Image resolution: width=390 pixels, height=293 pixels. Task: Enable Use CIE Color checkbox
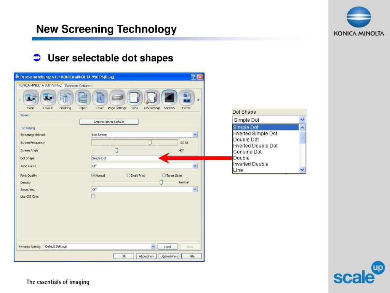pos(93,196)
